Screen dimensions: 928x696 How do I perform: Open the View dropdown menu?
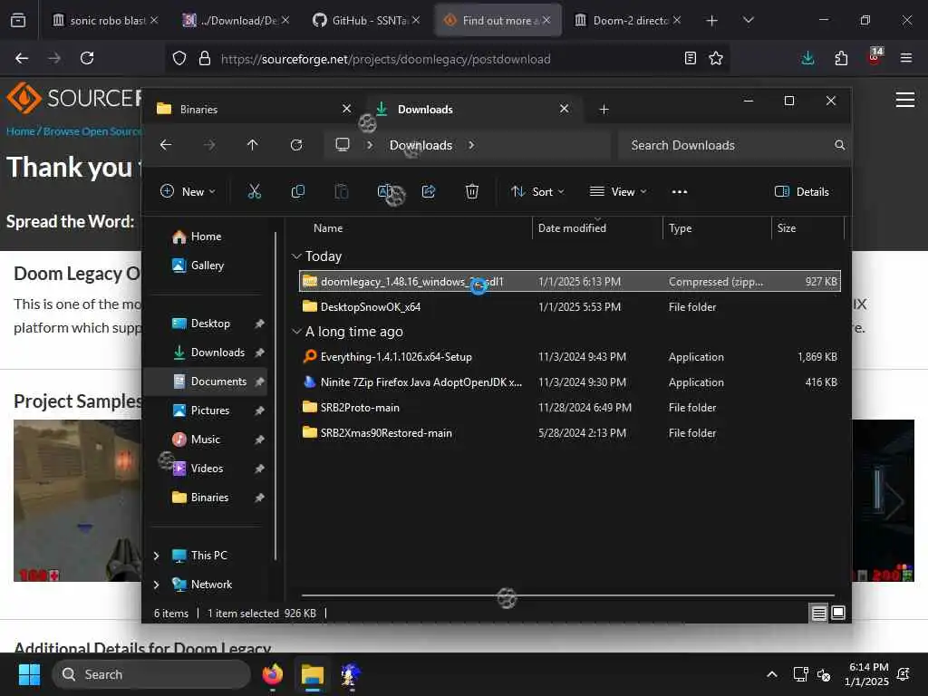[618, 191]
